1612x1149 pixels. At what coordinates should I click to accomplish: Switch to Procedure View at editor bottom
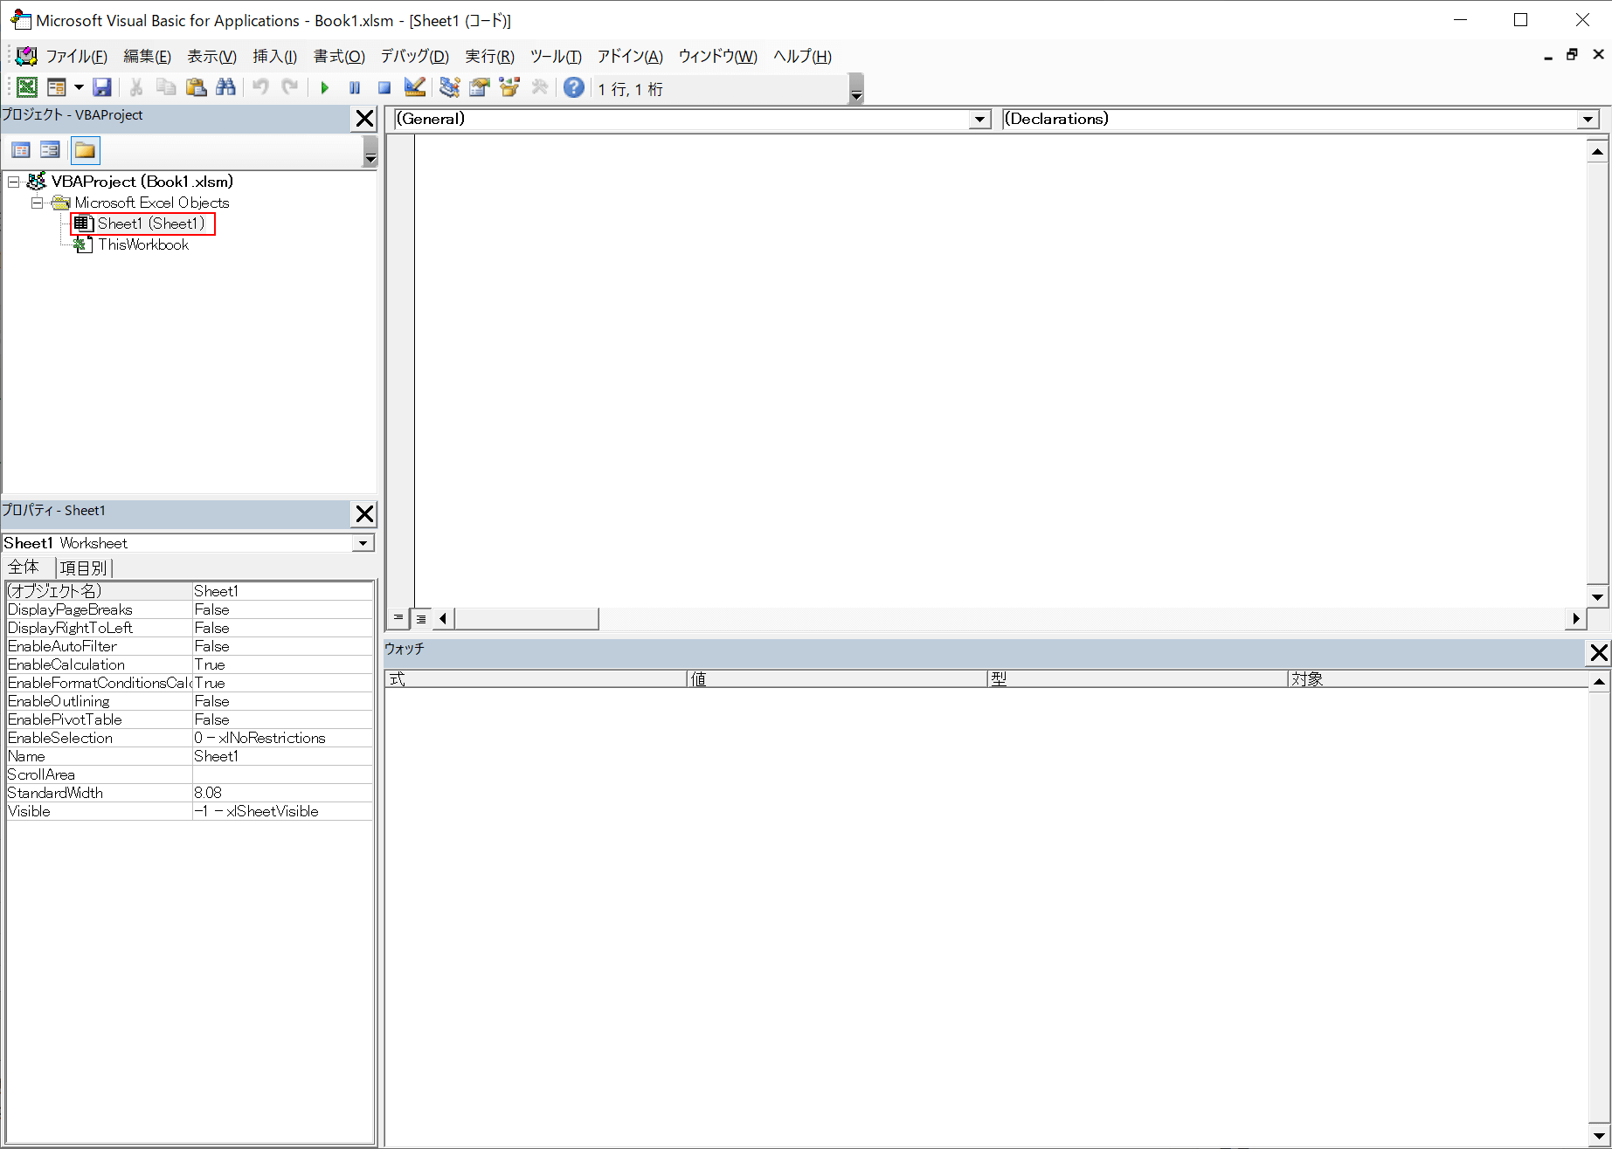pos(398,618)
